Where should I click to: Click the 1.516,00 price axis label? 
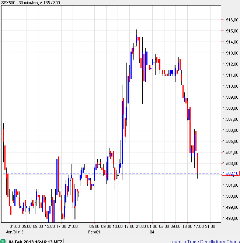coord(230,20)
